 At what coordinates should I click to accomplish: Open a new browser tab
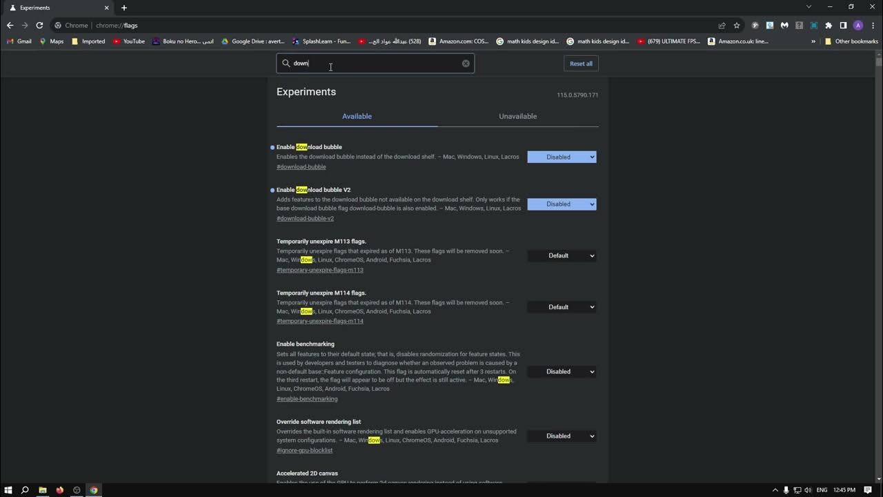tap(124, 8)
